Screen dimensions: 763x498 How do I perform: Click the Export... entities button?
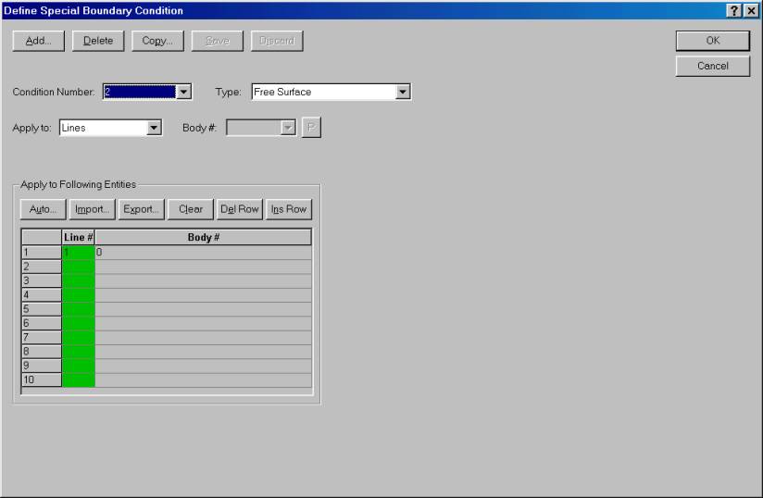(143, 209)
